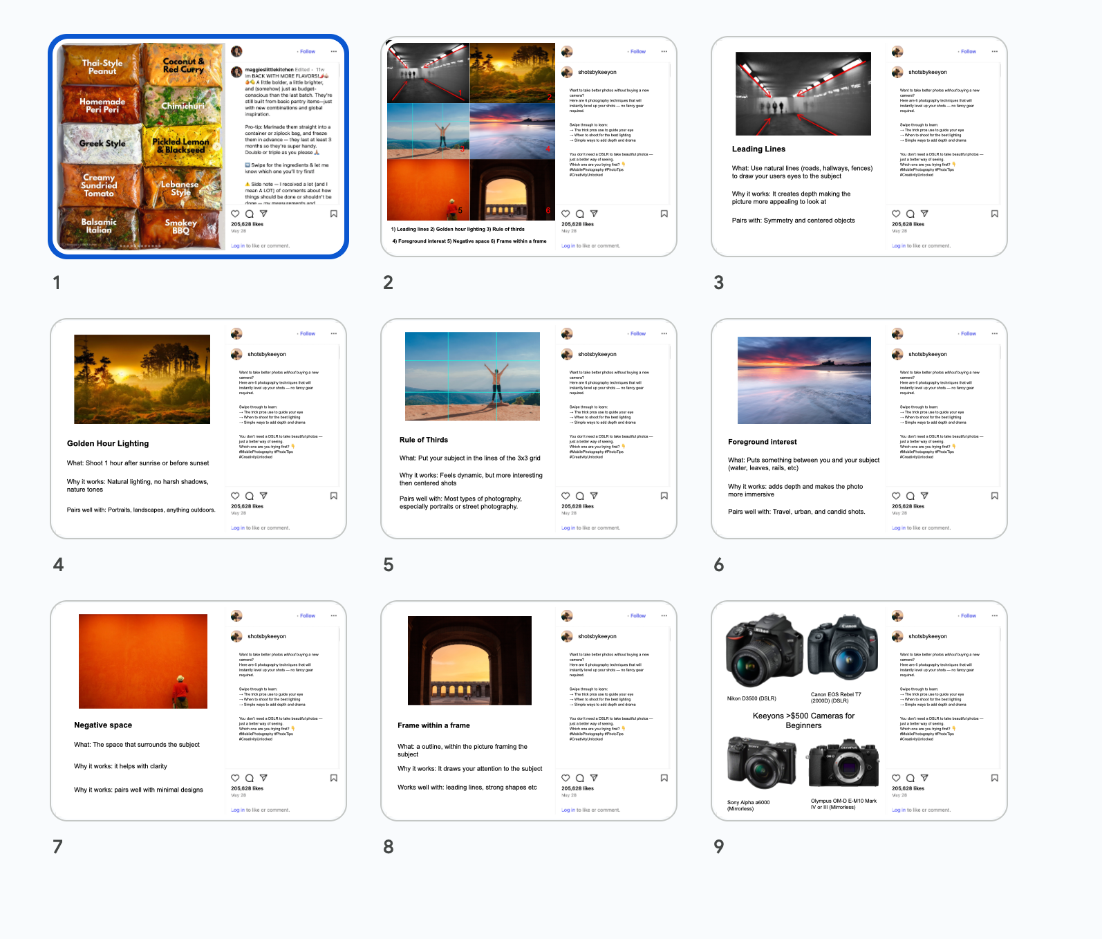The height and width of the screenshot is (939, 1102).
Task: Click the profile avatar beside shotsbykeeyon in slide 2
Action: [x=568, y=73]
